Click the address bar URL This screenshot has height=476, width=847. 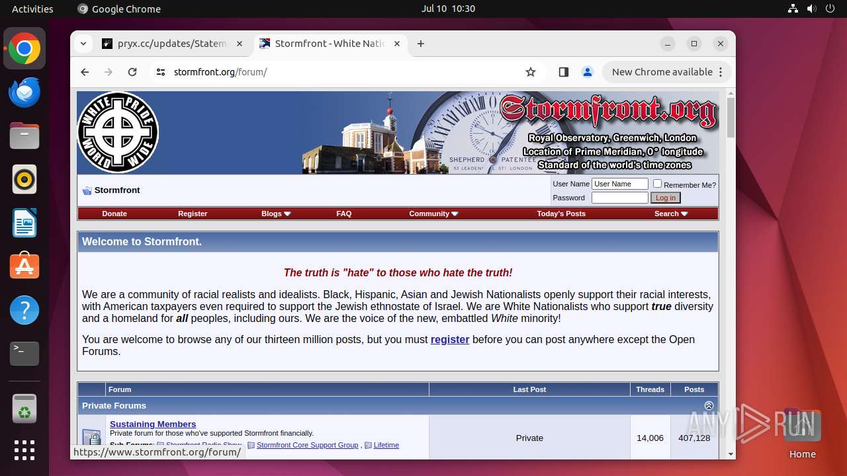pos(220,72)
